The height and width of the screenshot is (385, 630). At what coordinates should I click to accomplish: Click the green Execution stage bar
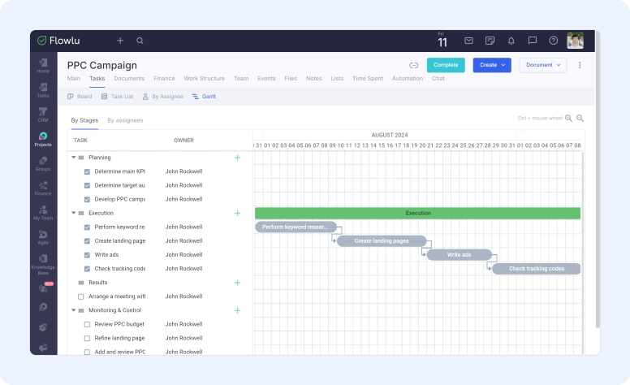click(x=418, y=213)
